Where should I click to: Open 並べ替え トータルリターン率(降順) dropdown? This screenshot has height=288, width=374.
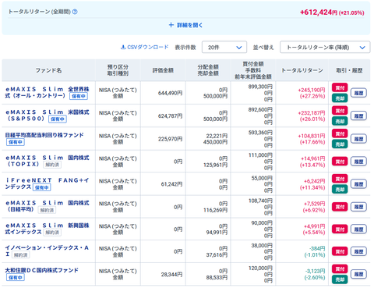pyautogui.click(x=325, y=48)
